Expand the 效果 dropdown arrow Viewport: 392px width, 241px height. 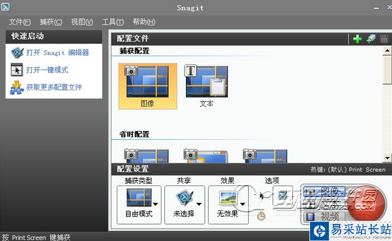click(242, 204)
